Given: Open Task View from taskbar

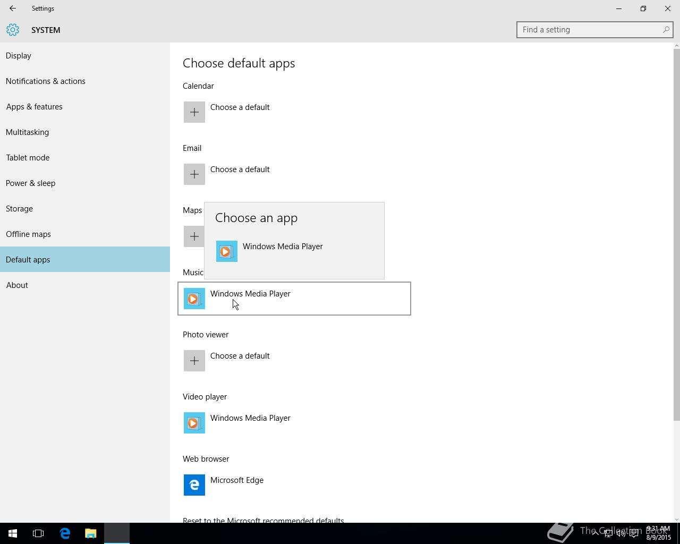Looking at the screenshot, I should click(x=38, y=533).
